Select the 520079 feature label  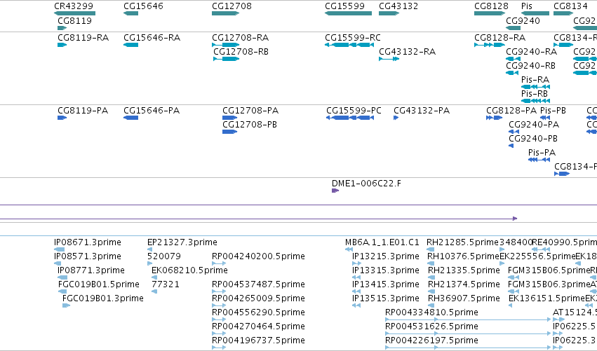click(x=164, y=256)
